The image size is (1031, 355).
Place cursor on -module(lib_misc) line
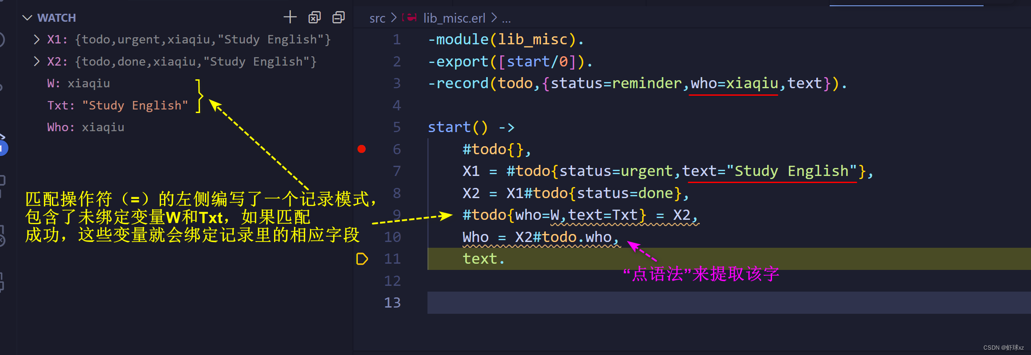[506, 39]
